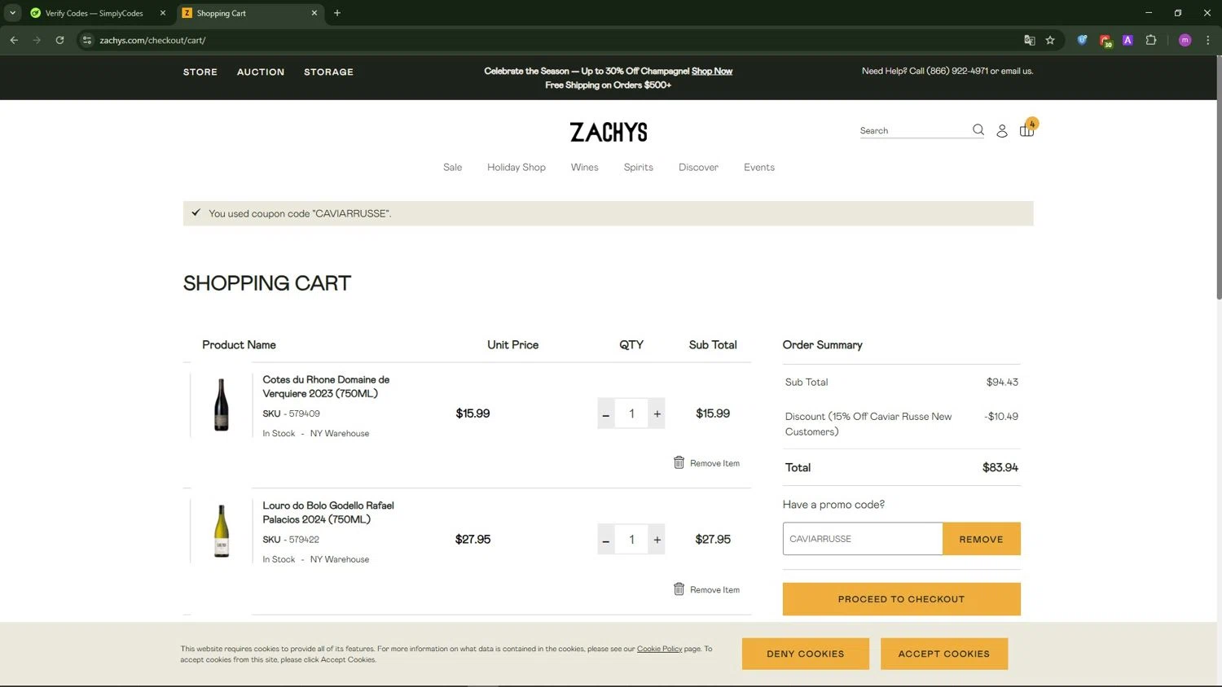Open the shopping cart gift-box icon
1222x687 pixels.
(1026, 130)
